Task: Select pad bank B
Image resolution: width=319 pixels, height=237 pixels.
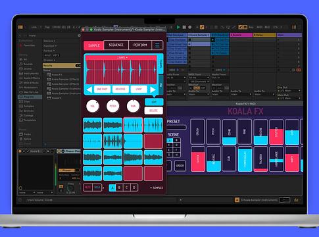Action: [120, 188]
